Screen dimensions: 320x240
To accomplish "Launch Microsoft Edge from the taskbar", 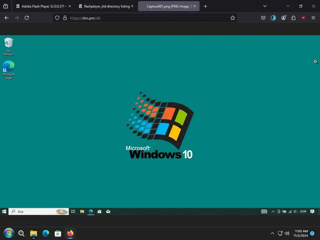I will pos(46,233).
